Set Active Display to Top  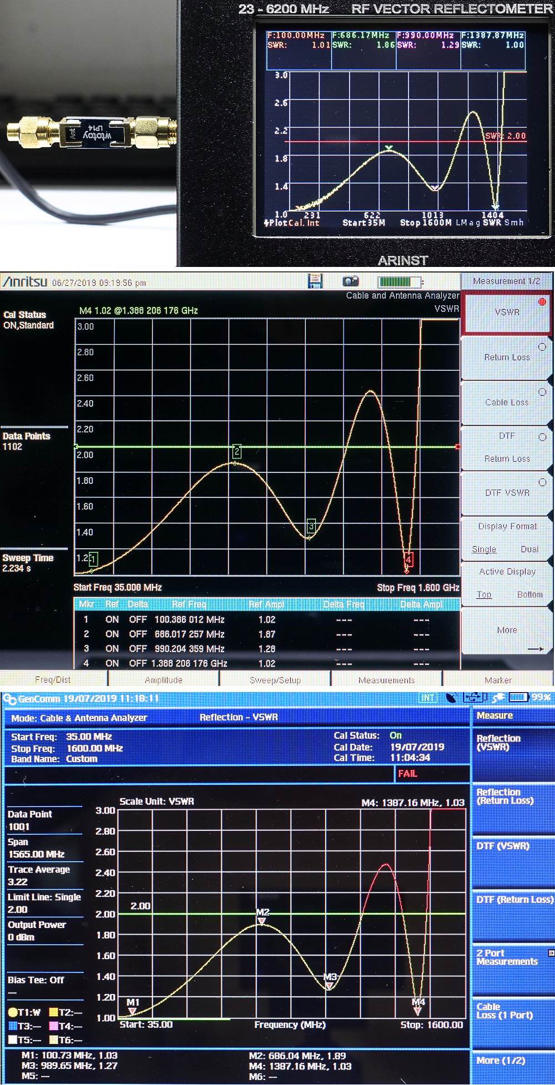coord(484,594)
